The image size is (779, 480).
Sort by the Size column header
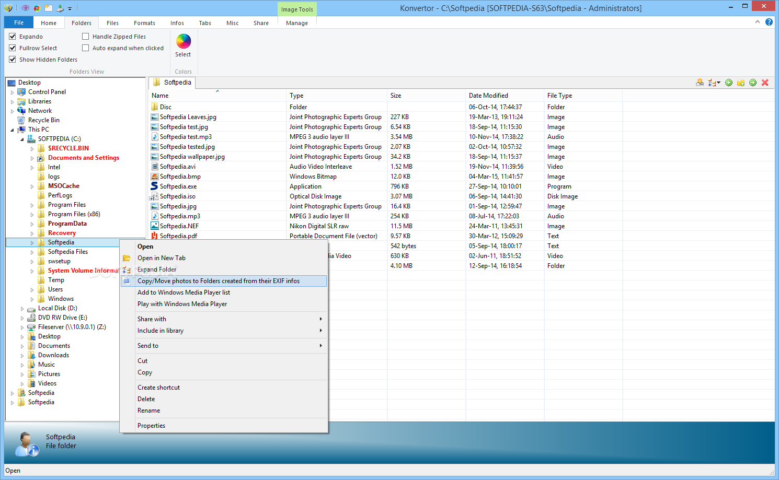click(426, 96)
